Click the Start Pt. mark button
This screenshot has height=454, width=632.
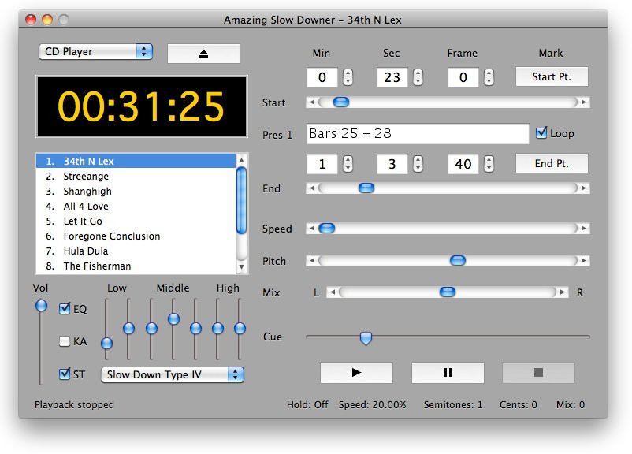552,76
